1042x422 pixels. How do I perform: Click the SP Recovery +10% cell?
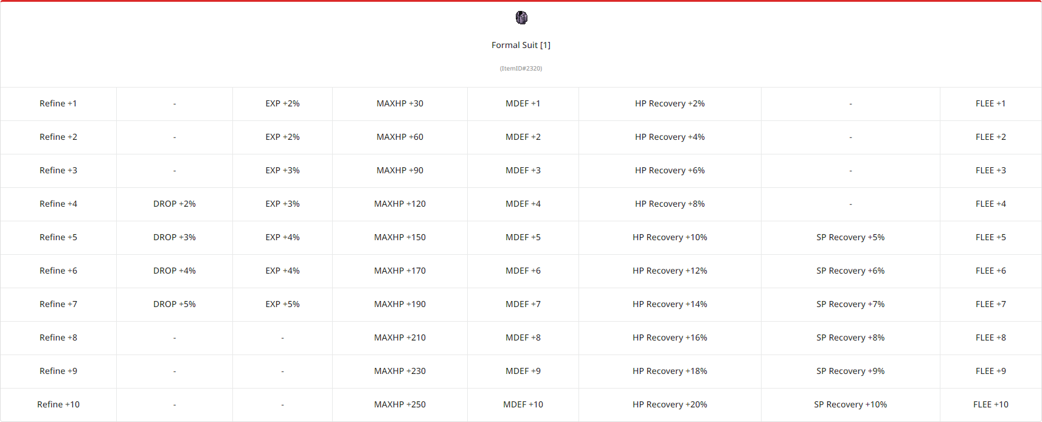(850, 404)
